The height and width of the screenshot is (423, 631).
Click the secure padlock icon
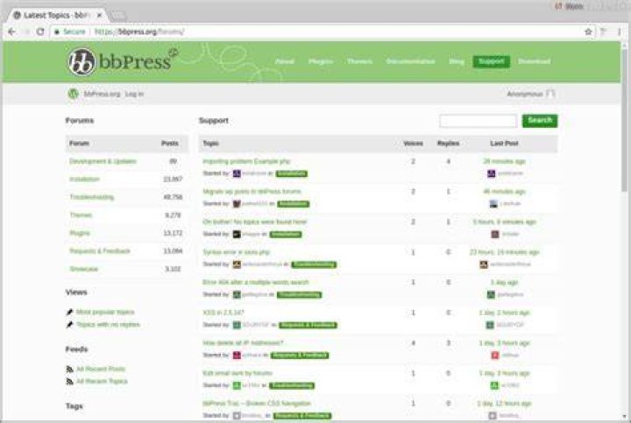57,32
